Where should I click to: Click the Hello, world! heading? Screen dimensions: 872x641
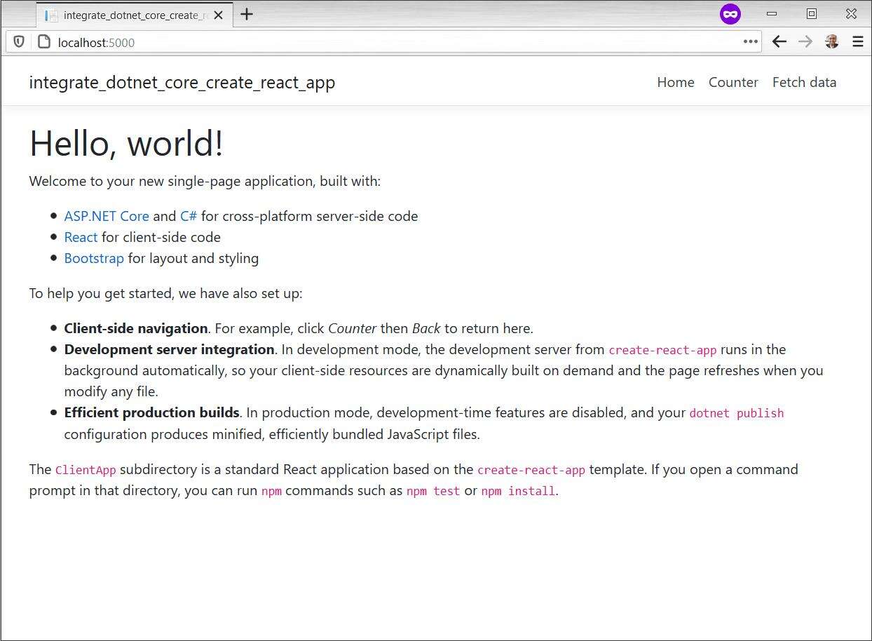pos(126,143)
